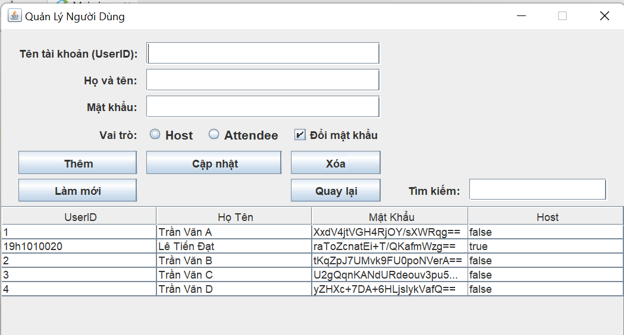Uncheck the Đổi mật khẩu checkbox

(300, 135)
